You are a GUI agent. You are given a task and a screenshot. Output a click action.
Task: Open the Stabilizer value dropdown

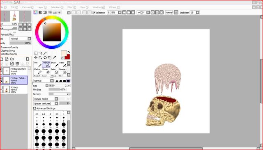pyautogui.click(x=198, y=13)
